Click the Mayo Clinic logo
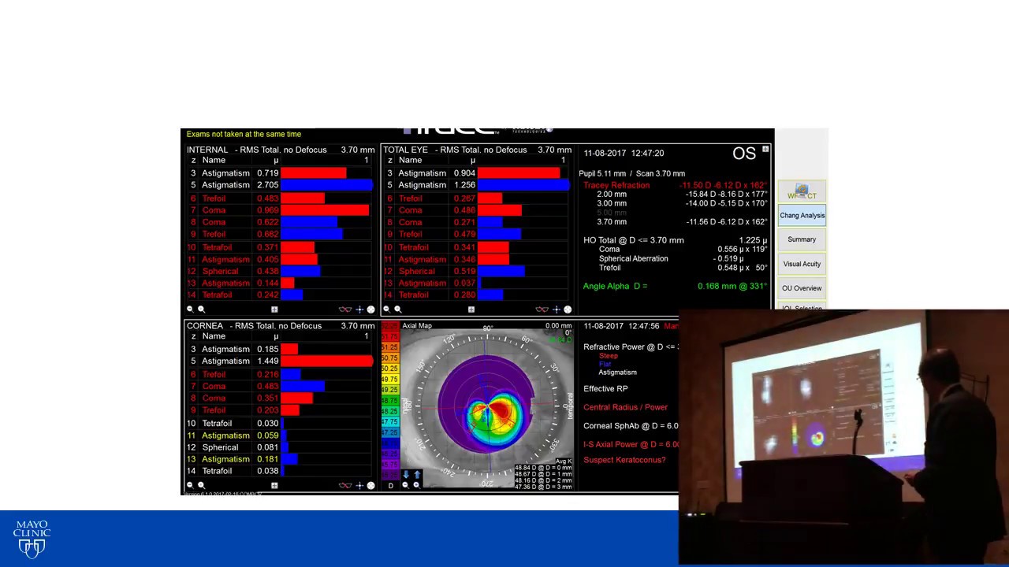1009x567 pixels. [32, 539]
